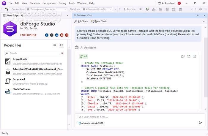Click the far-right toolbar refresh icon

tap(201, 9)
